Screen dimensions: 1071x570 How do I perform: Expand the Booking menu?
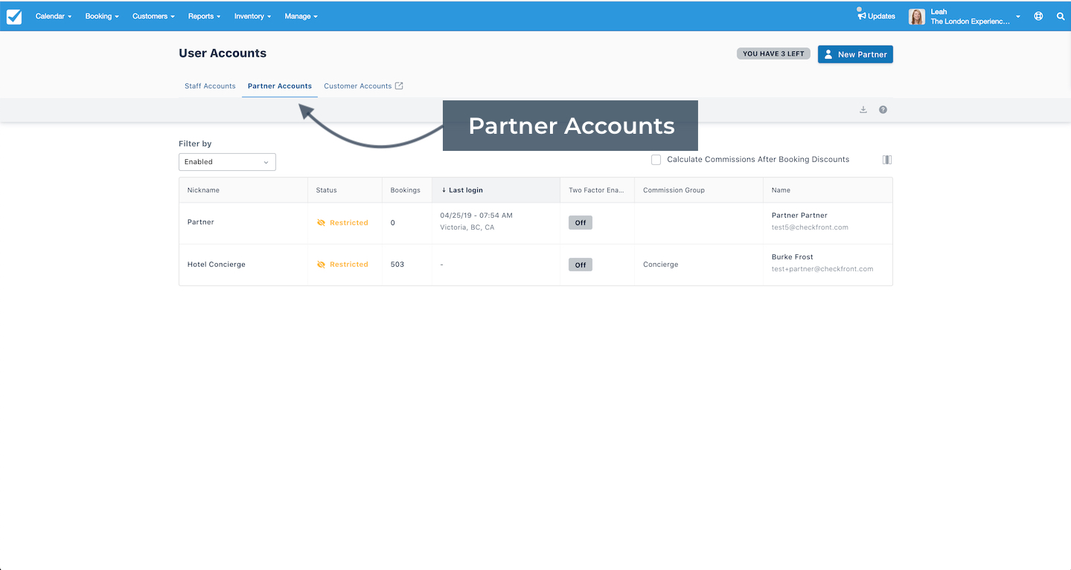pos(102,16)
